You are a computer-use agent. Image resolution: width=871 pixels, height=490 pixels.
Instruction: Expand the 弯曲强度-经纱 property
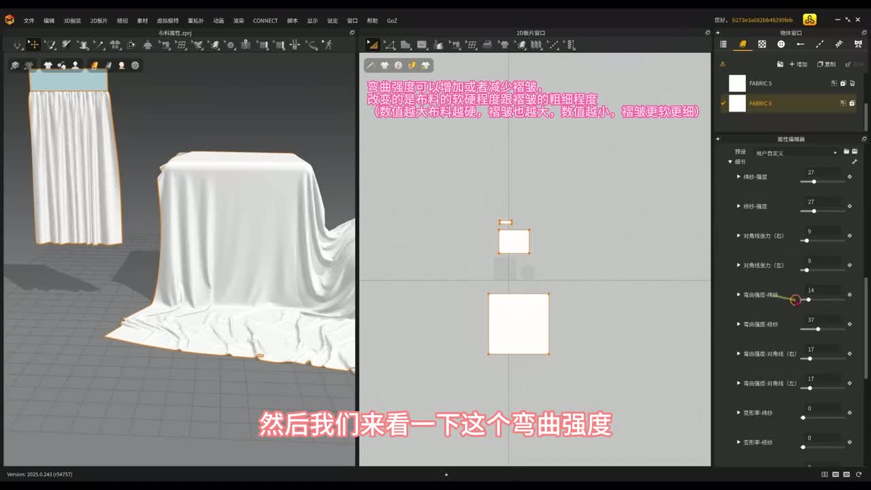pos(738,325)
